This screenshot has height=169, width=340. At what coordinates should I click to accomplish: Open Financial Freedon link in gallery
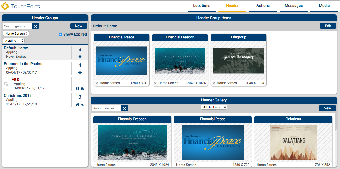point(132,119)
